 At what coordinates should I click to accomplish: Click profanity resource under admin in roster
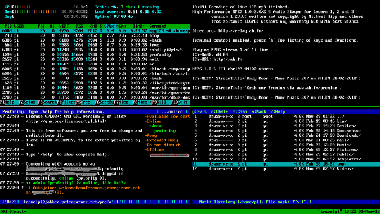[165, 131]
